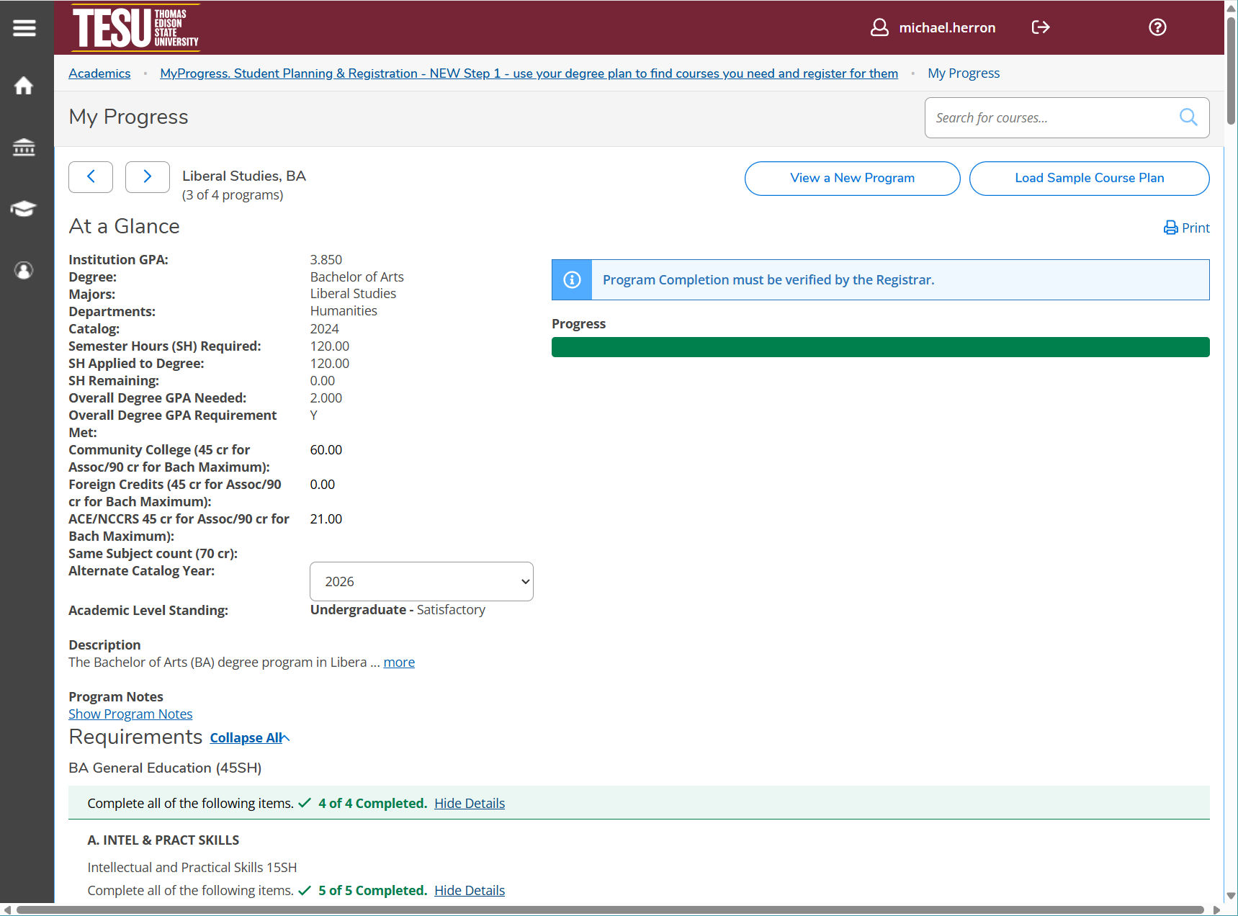Viewport: 1238px width, 916px height.
Task: Click the scroll down arrow on vertical scrollbar
Action: point(1231,895)
